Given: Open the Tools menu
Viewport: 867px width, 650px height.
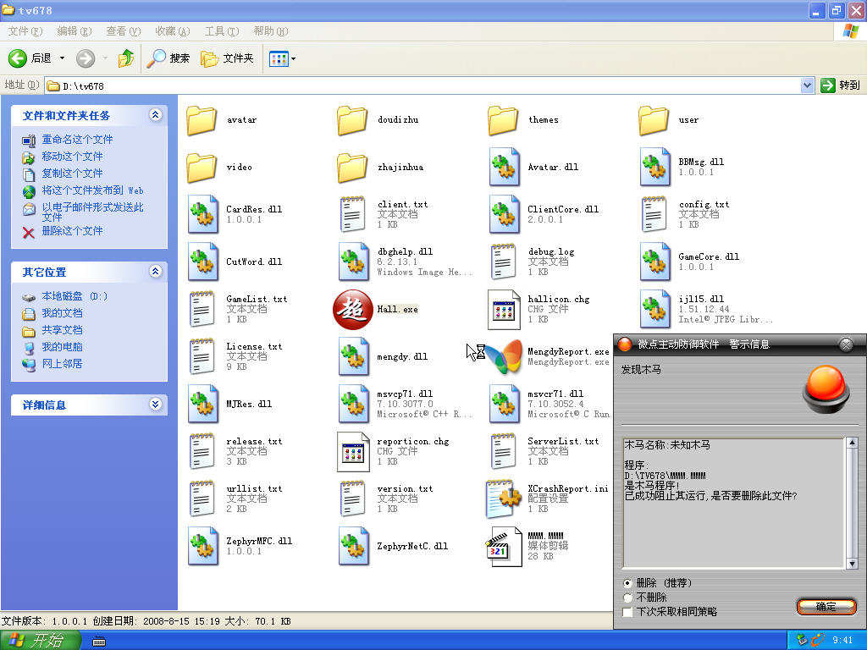Looking at the screenshot, I should 221,31.
